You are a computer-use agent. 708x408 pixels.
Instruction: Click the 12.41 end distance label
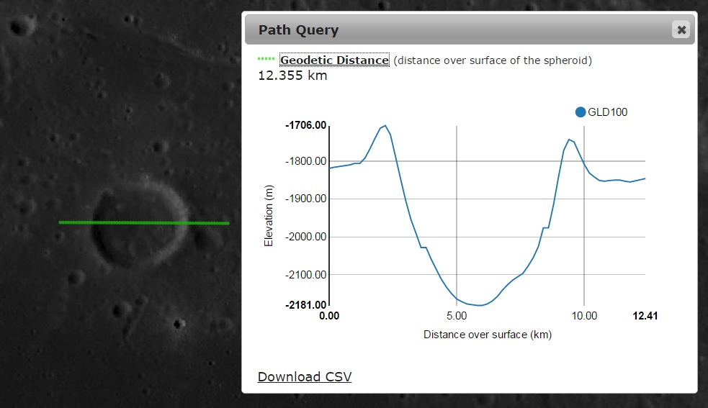point(645,316)
